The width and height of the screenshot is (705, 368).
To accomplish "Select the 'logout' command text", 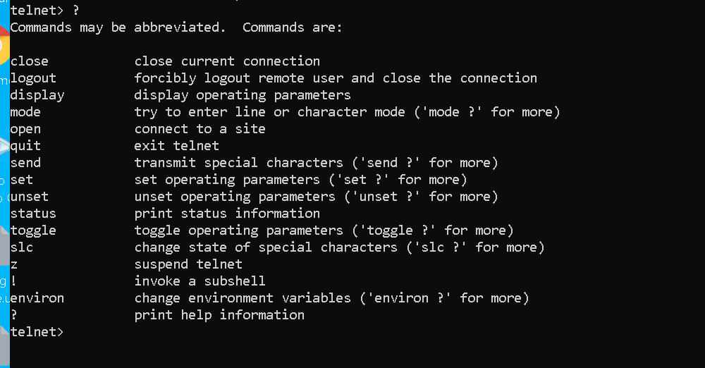I will click(x=33, y=78).
